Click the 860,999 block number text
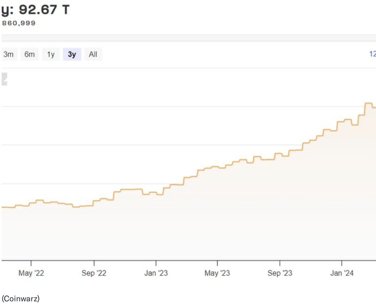This screenshot has height=306, width=376. [19, 23]
